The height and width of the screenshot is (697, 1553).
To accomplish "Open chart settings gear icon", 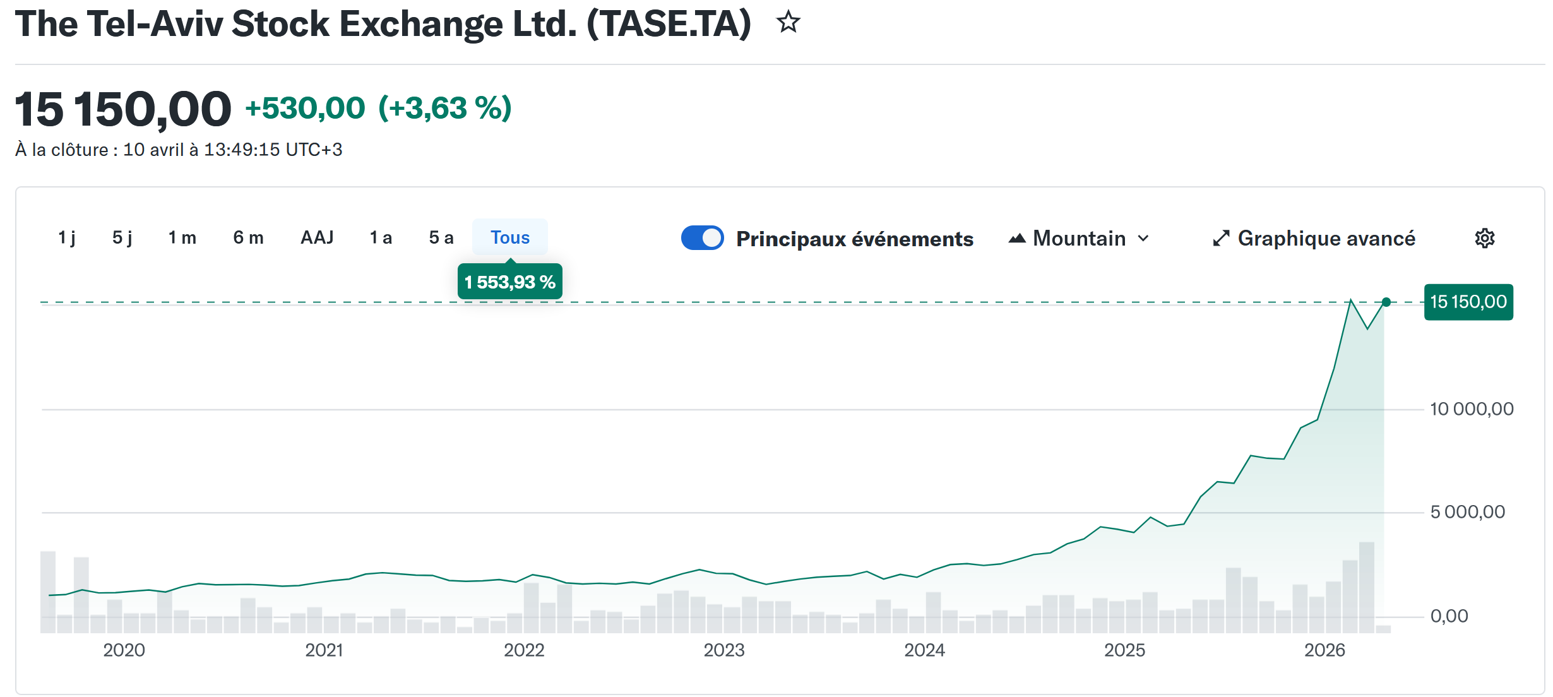I will click(x=1484, y=238).
